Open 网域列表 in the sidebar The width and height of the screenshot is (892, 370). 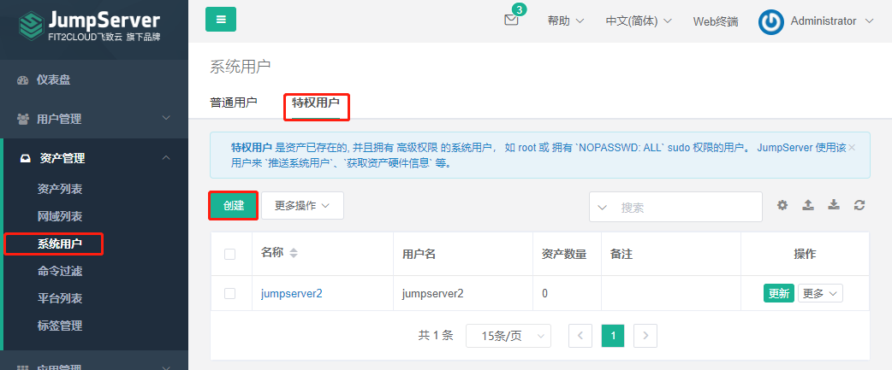click(60, 216)
